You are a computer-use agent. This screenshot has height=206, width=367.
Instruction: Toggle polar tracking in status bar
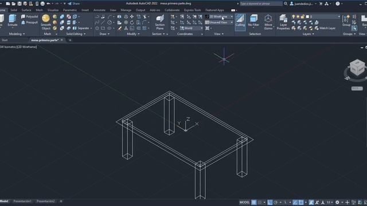276,202
